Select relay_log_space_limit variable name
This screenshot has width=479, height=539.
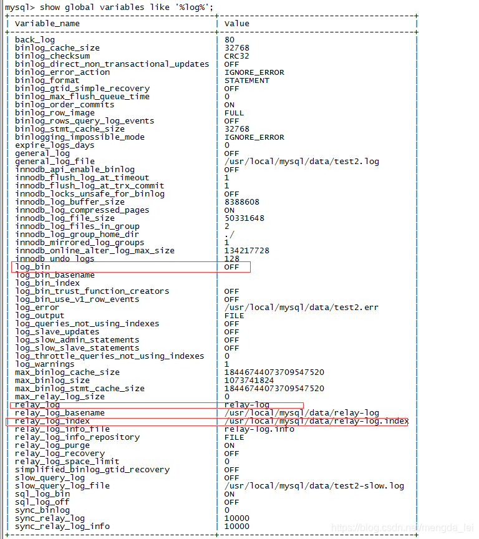coord(67,462)
